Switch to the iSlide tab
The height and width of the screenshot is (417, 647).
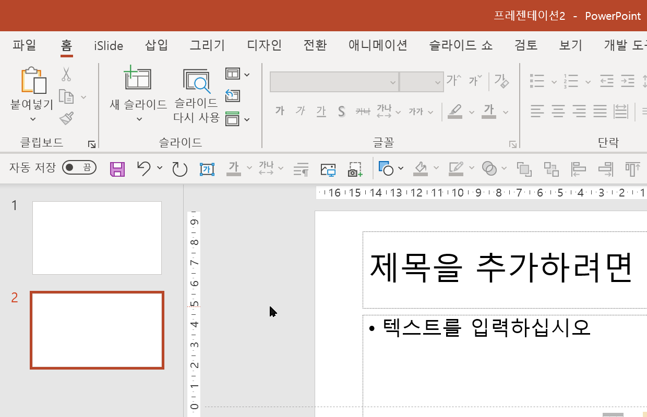(109, 45)
